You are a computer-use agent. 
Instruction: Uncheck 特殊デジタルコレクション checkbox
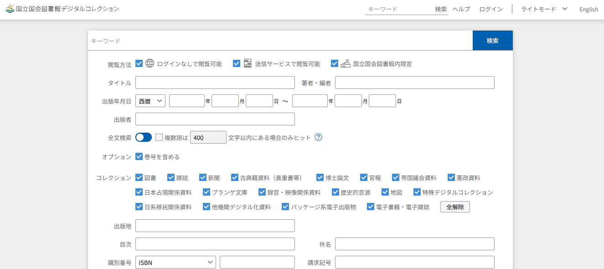click(x=417, y=192)
